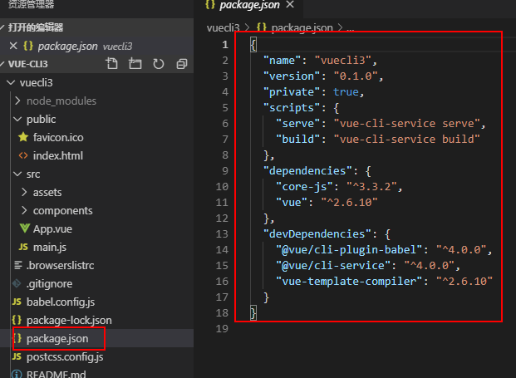Click the package.json breadcrumb segment
This screenshot has height=378, width=516.
pos(302,28)
